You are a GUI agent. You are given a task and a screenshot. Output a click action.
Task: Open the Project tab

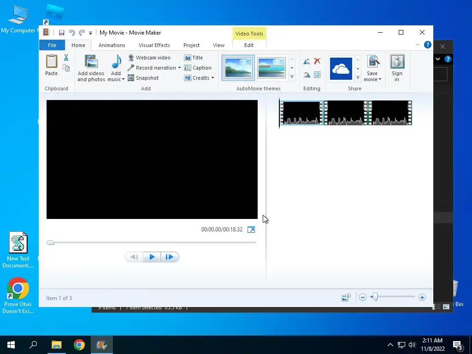tap(191, 45)
